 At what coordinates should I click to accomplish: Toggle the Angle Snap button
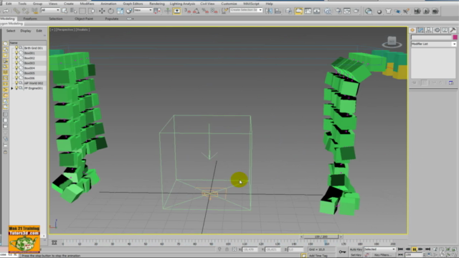tap(196, 11)
